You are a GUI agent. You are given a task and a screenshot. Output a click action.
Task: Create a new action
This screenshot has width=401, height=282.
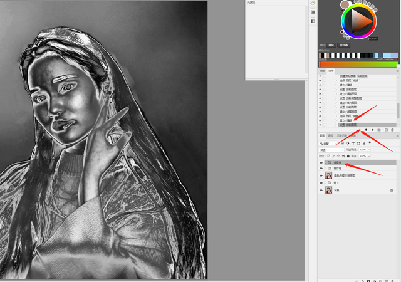(386, 130)
